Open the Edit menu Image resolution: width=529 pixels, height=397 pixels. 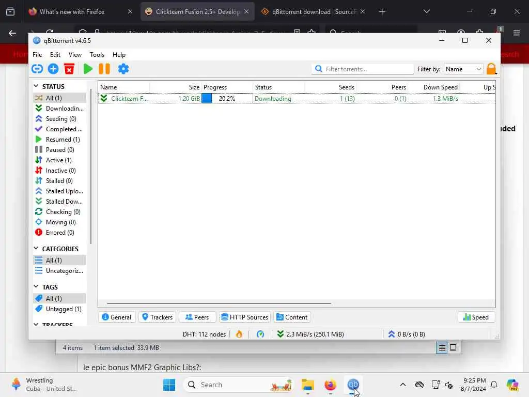coord(55,55)
